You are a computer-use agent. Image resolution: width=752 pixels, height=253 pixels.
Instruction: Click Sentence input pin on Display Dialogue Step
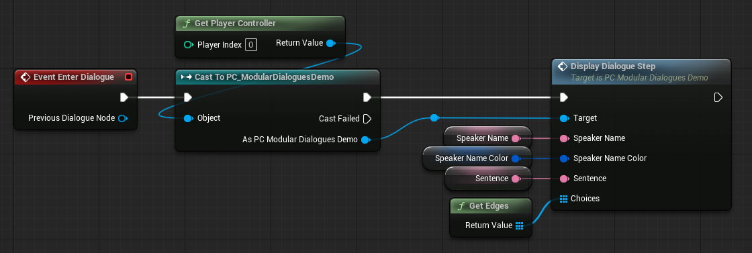click(x=564, y=179)
